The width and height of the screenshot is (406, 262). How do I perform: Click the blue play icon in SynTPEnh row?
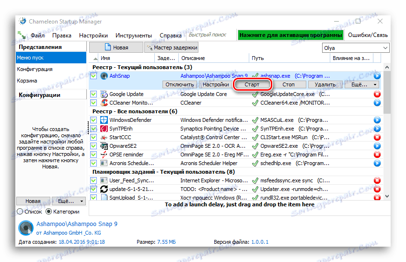pyautogui.click(x=377, y=129)
